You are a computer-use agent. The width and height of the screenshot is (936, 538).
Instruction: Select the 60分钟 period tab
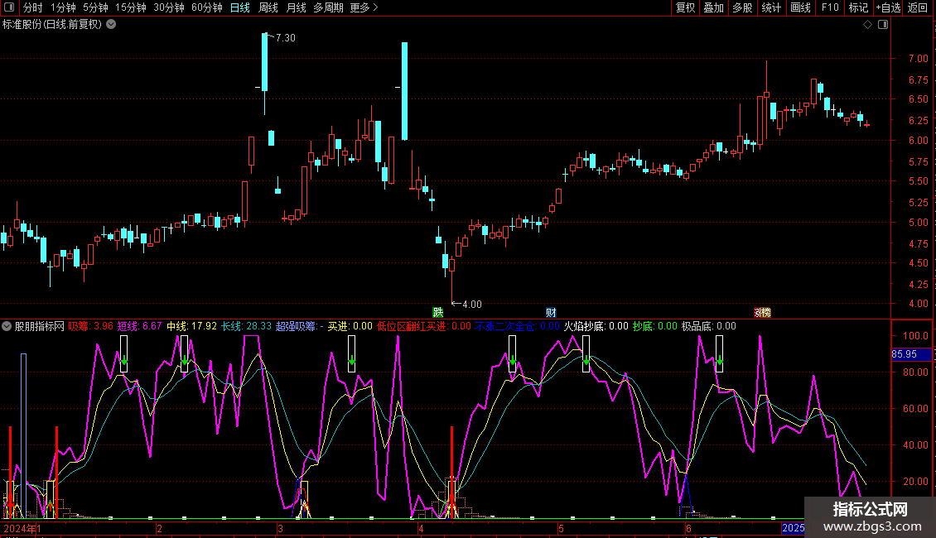click(x=207, y=7)
